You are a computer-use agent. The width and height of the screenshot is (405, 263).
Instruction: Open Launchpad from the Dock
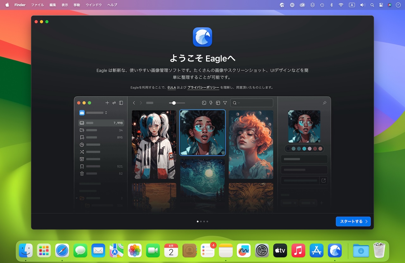click(x=44, y=251)
